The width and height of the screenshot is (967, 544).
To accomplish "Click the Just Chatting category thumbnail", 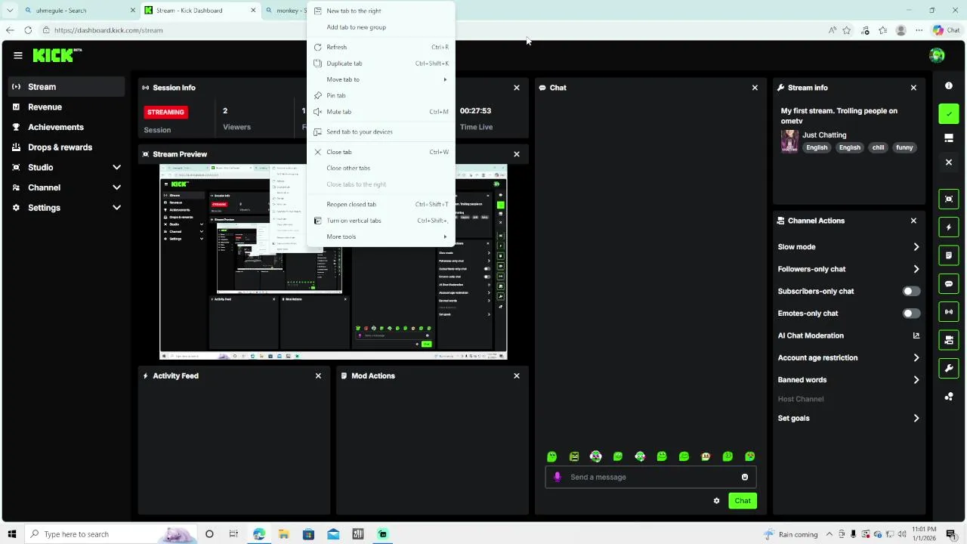I will 789,141.
